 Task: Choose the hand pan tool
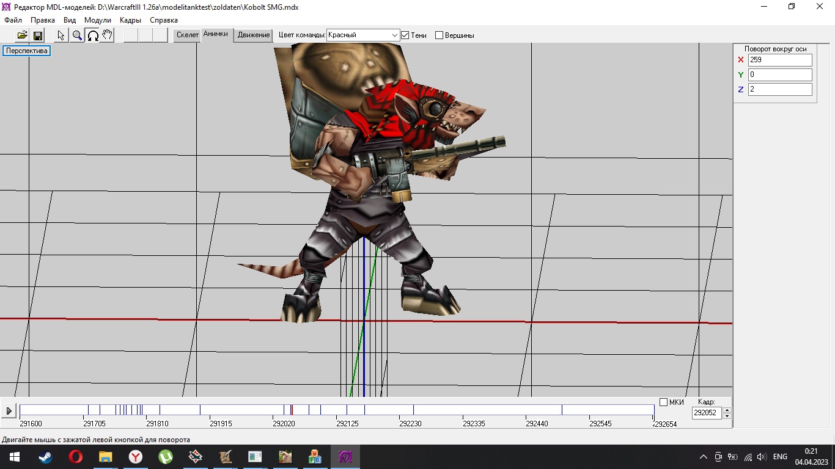pos(107,35)
